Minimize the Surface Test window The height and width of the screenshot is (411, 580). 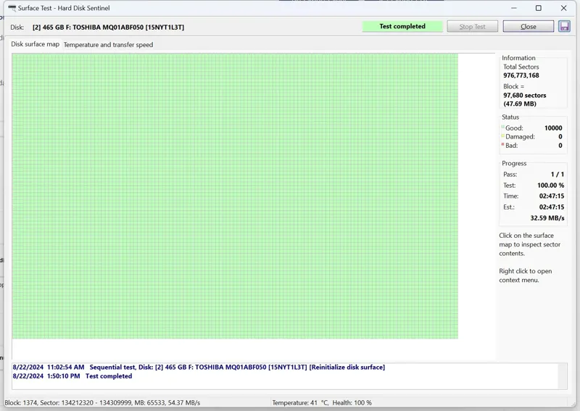(x=512, y=8)
